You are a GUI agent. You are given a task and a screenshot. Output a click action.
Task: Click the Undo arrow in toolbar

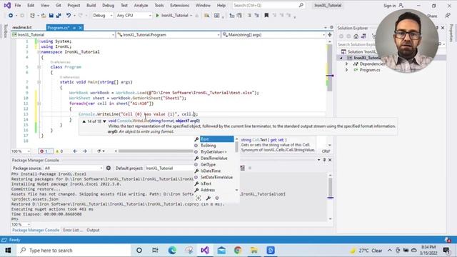[69, 16]
